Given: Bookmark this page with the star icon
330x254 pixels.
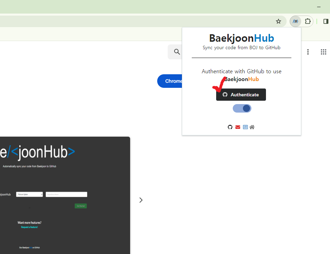Looking at the screenshot, I should click(279, 21).
